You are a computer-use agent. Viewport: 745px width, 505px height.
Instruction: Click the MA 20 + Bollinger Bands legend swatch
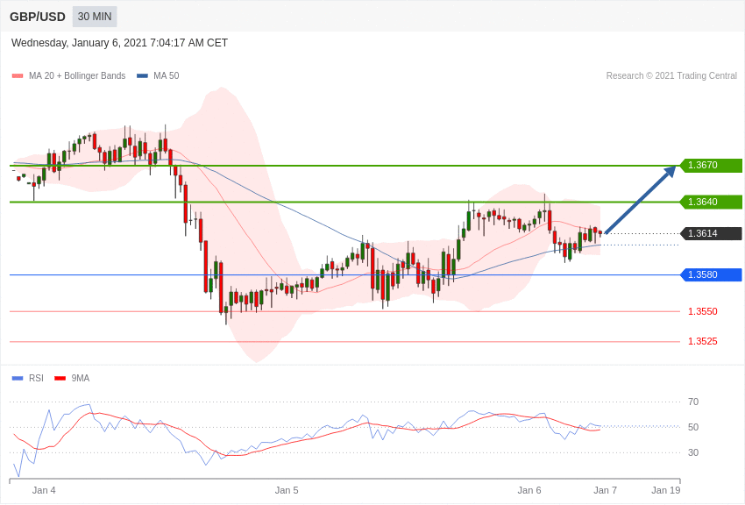click(x=18, y=76)
